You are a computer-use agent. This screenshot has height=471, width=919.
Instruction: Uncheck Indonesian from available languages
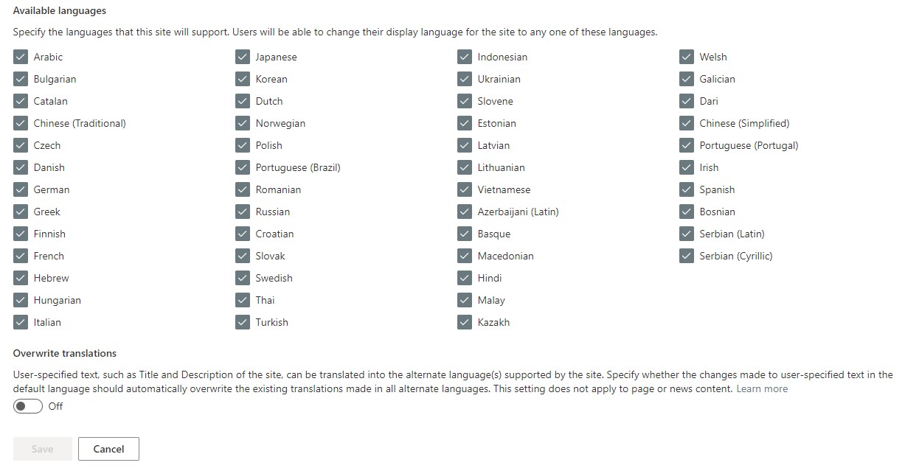(465, 57)
